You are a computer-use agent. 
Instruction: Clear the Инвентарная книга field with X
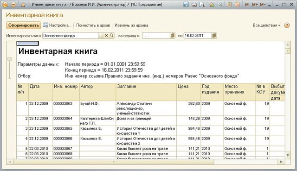(106, 35)
